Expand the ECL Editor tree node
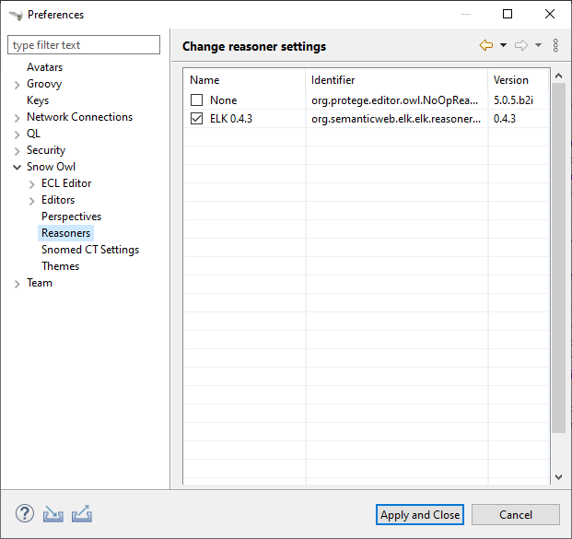 click(32, 184)
